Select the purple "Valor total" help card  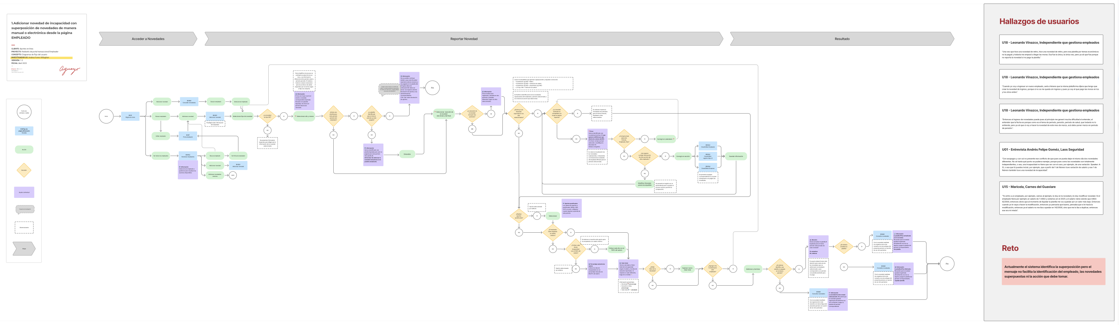(x=628, y=269)
